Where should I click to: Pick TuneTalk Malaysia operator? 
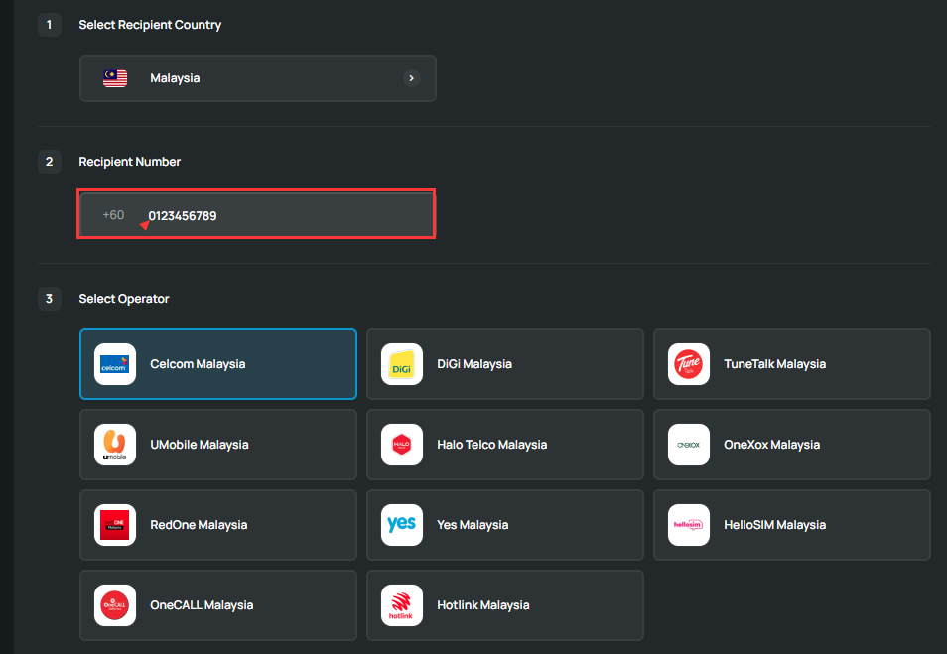coord(791,364)
